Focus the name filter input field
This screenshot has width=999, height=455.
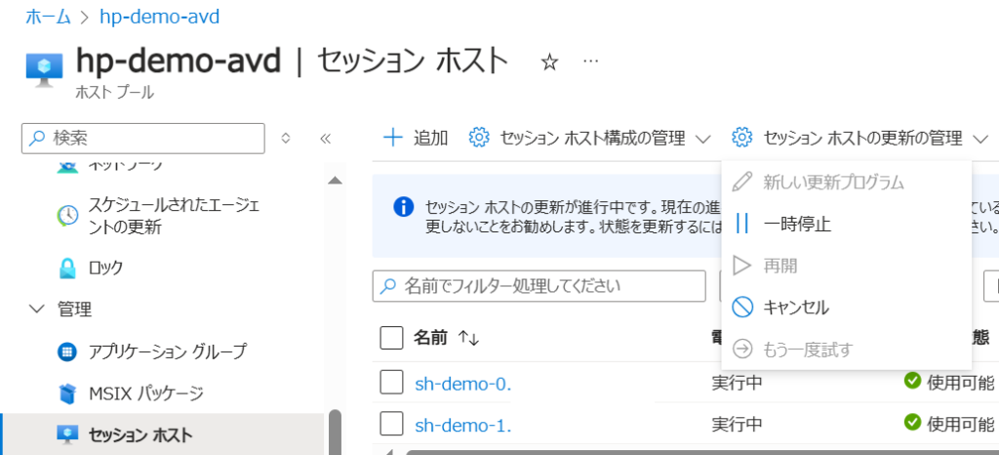546,286
